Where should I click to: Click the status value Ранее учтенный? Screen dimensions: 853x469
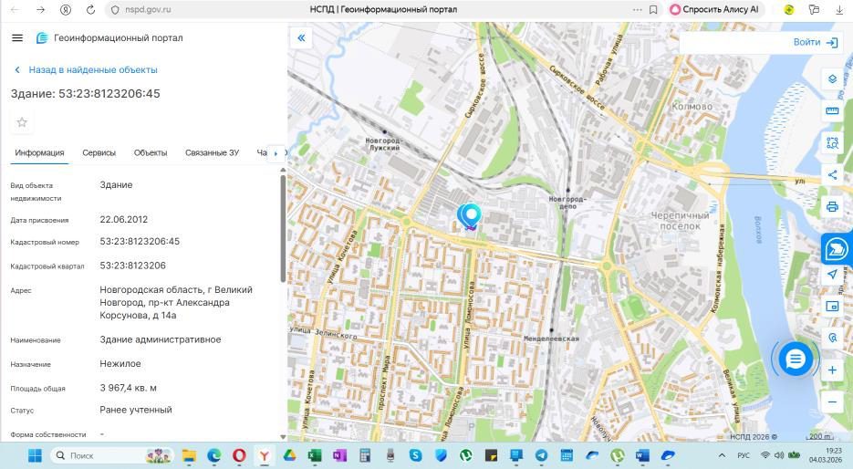[x=136, y=410]
